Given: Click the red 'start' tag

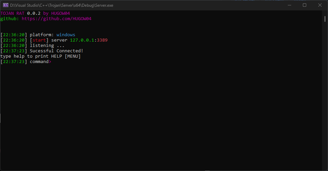Looking at the screenshot, I should (x=39, y=40).
